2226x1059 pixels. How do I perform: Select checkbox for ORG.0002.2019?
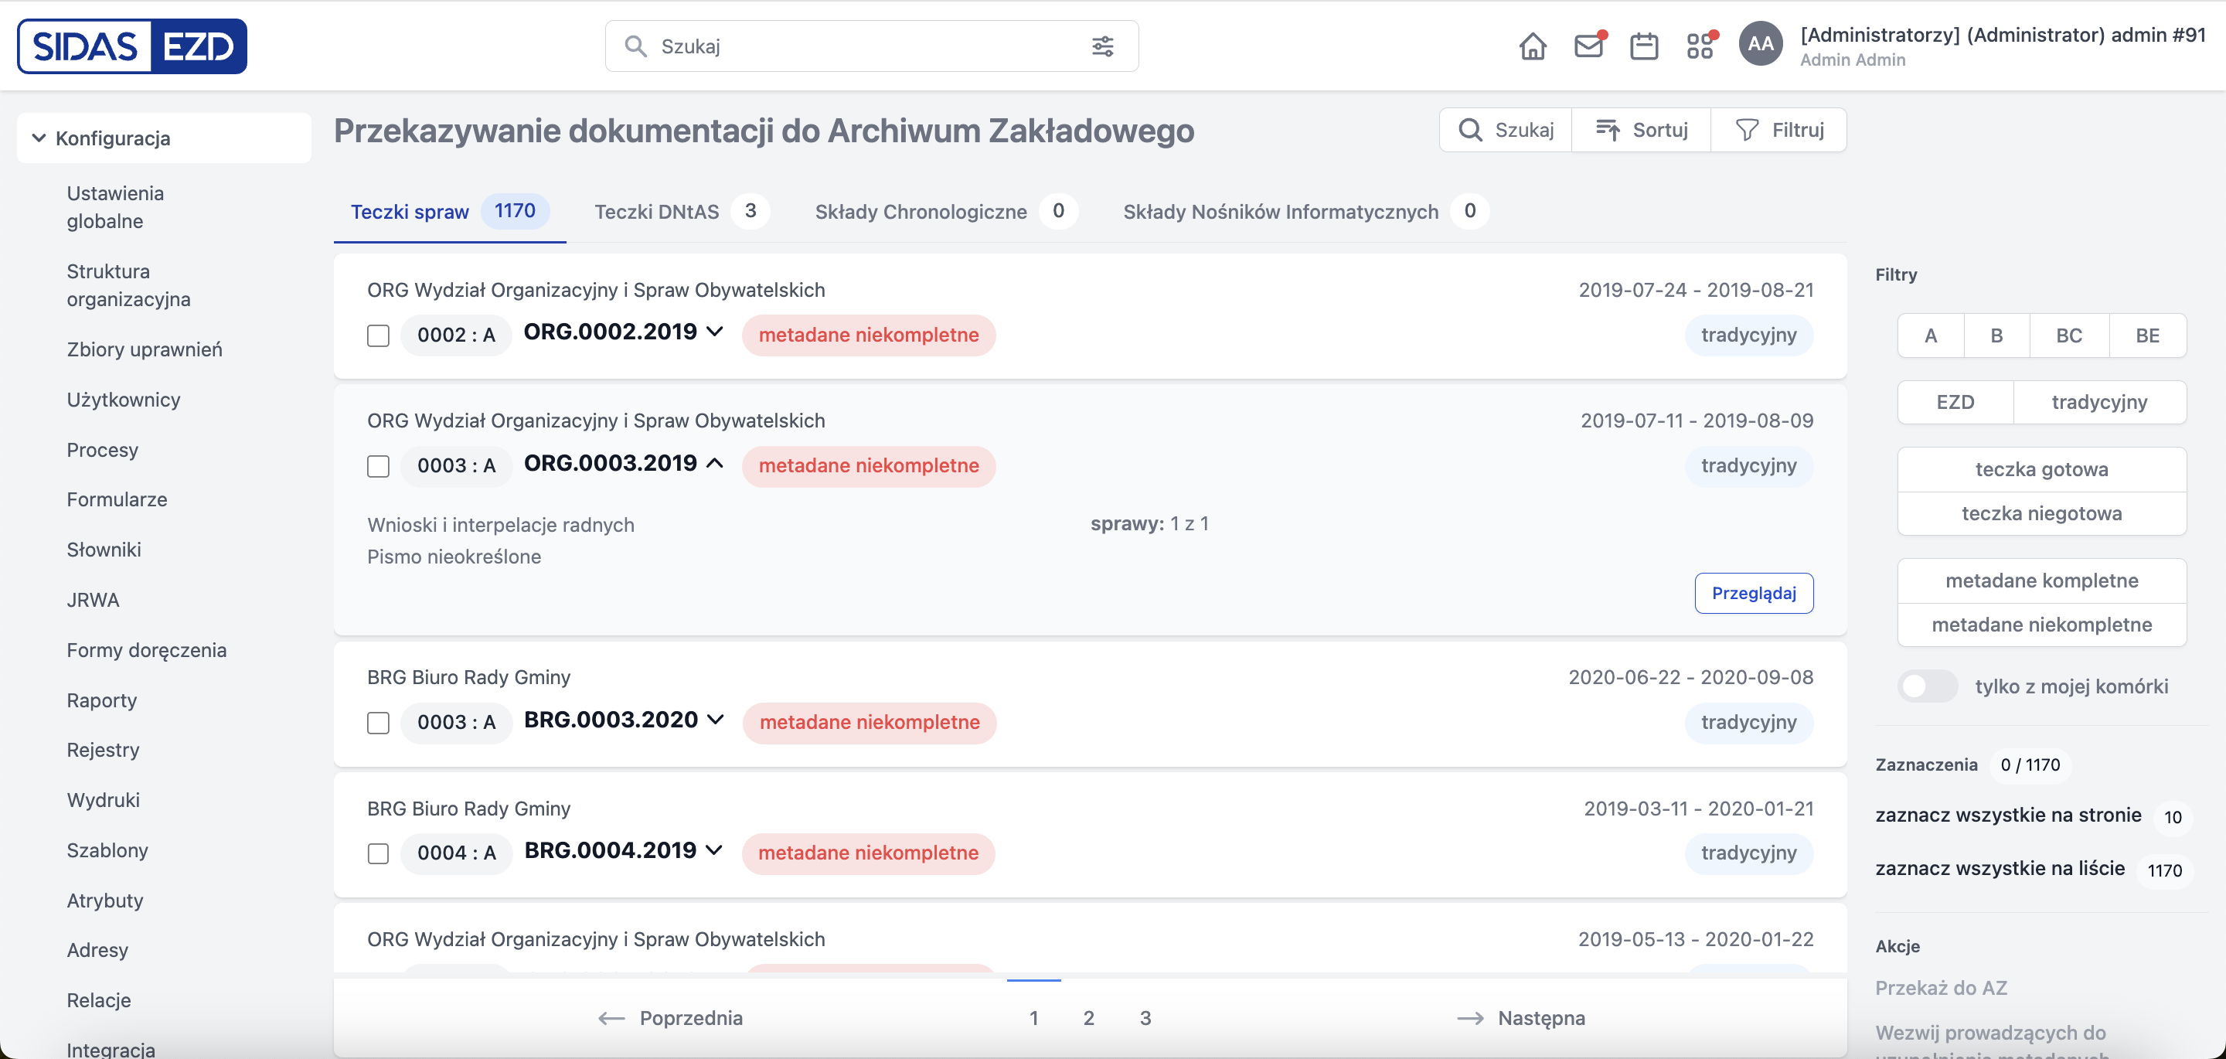pos(379,335)
